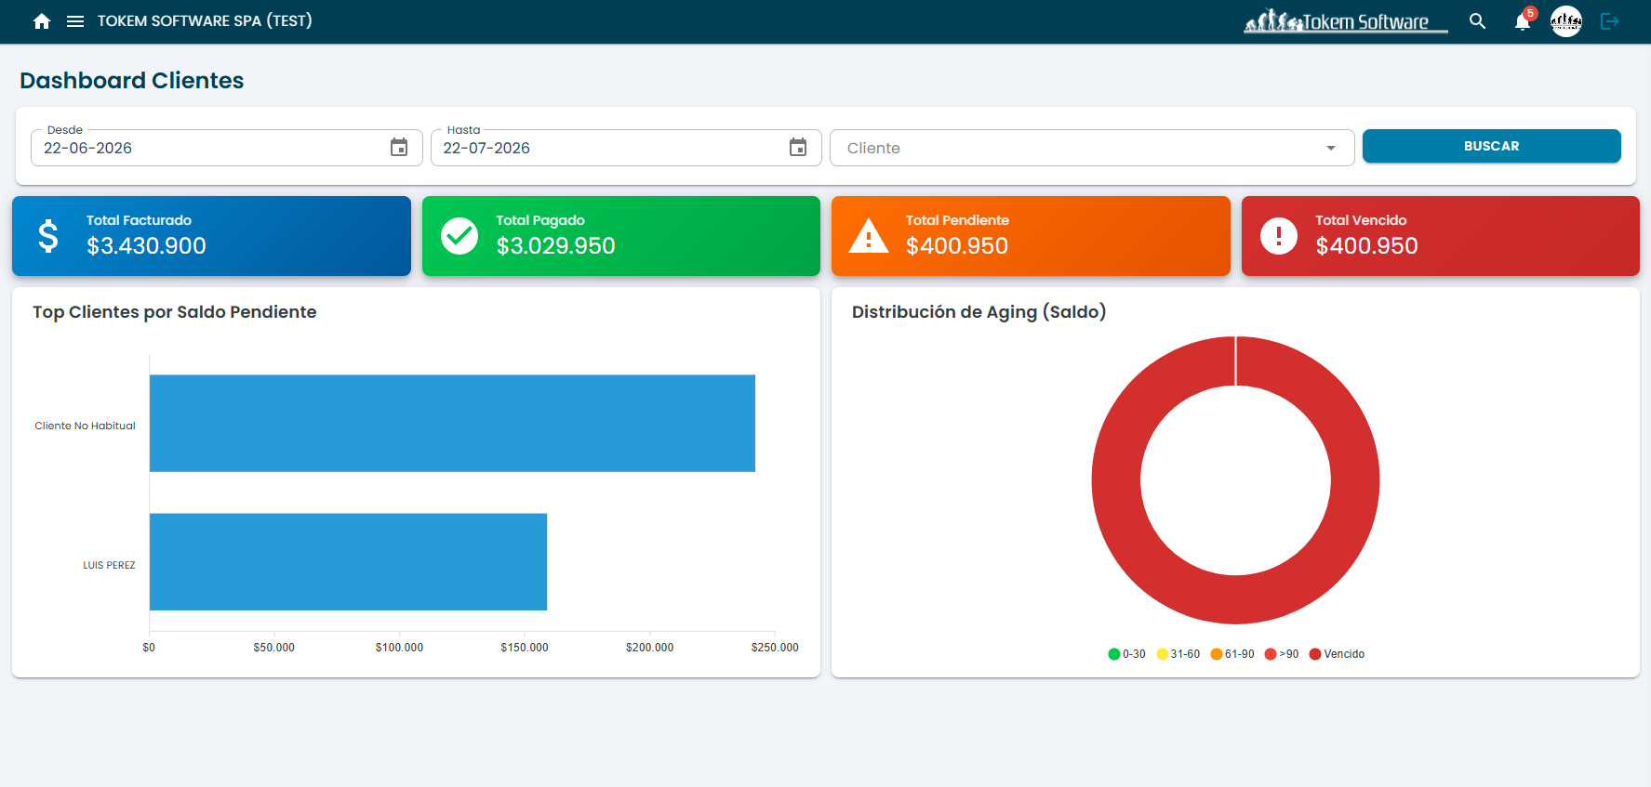
Task: Toggle the 31-60 legend series
Action: pyautogui.click(x=1178, y=654)
